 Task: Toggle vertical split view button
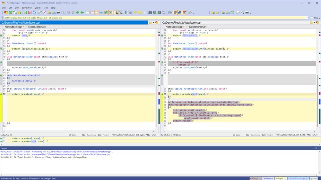coord(97,13)
